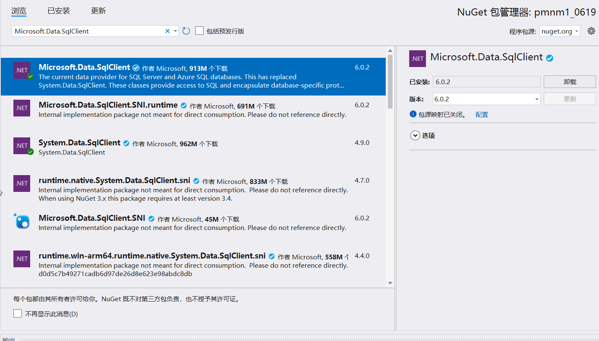Check the don't show this message again box
599x341 pixels.
pos(18,313)
